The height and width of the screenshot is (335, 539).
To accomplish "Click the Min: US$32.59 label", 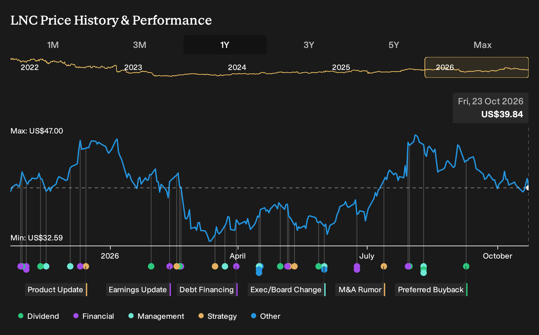I will 37,238.
